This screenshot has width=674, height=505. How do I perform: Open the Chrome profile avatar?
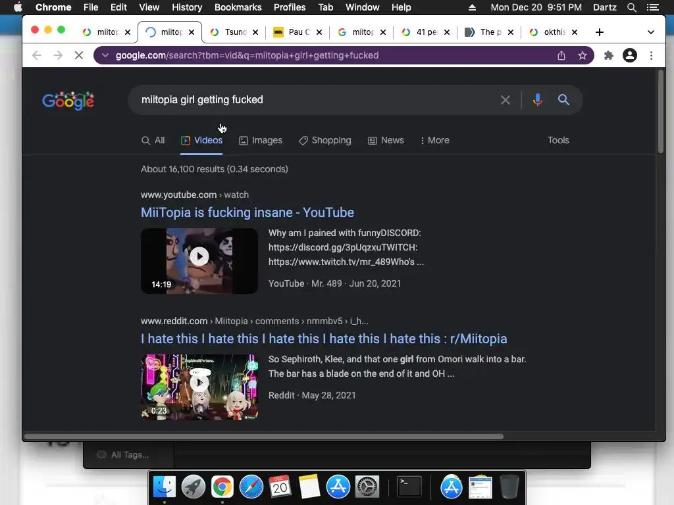(x=630, y=55)
